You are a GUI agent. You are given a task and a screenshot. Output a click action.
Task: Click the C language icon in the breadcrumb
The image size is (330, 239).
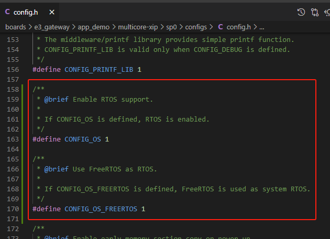click(220, 27)
